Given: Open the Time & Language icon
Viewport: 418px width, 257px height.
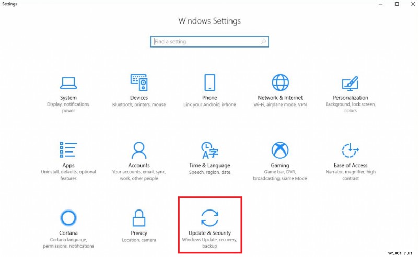Looking at the screenshot, I should 210,150.
